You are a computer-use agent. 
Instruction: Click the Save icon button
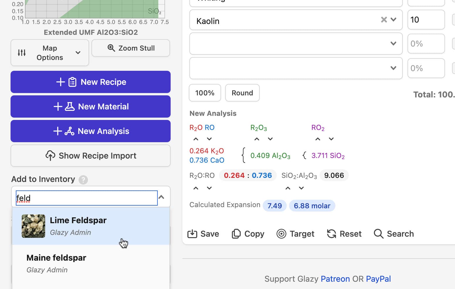203,234
